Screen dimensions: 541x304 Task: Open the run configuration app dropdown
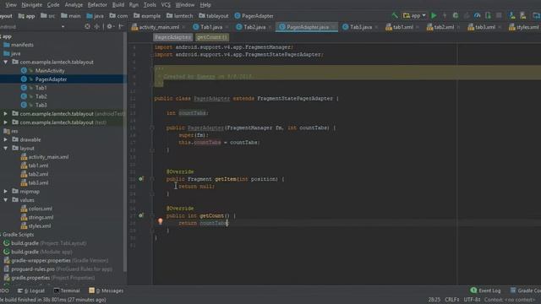point(414,15)
